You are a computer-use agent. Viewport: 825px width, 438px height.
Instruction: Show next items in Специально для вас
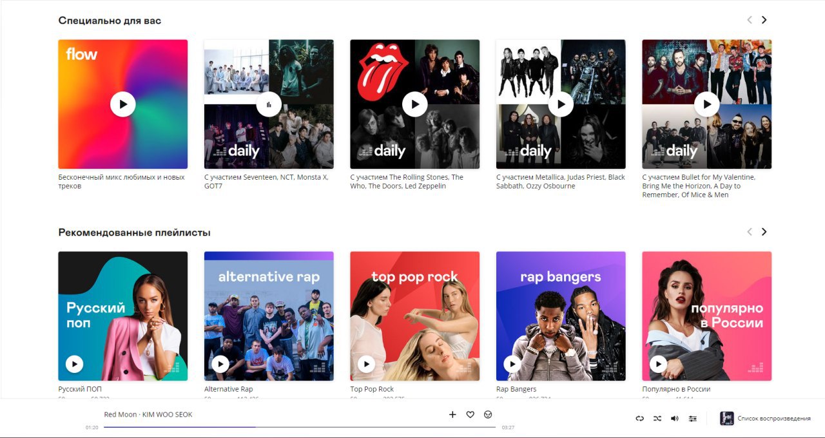pos(764,20)
